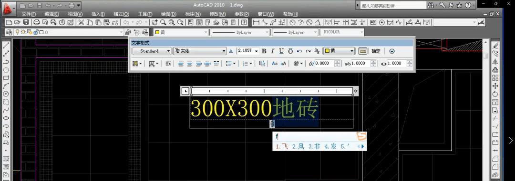Select the Line tool in draw toolbar

tap(6, 46)
